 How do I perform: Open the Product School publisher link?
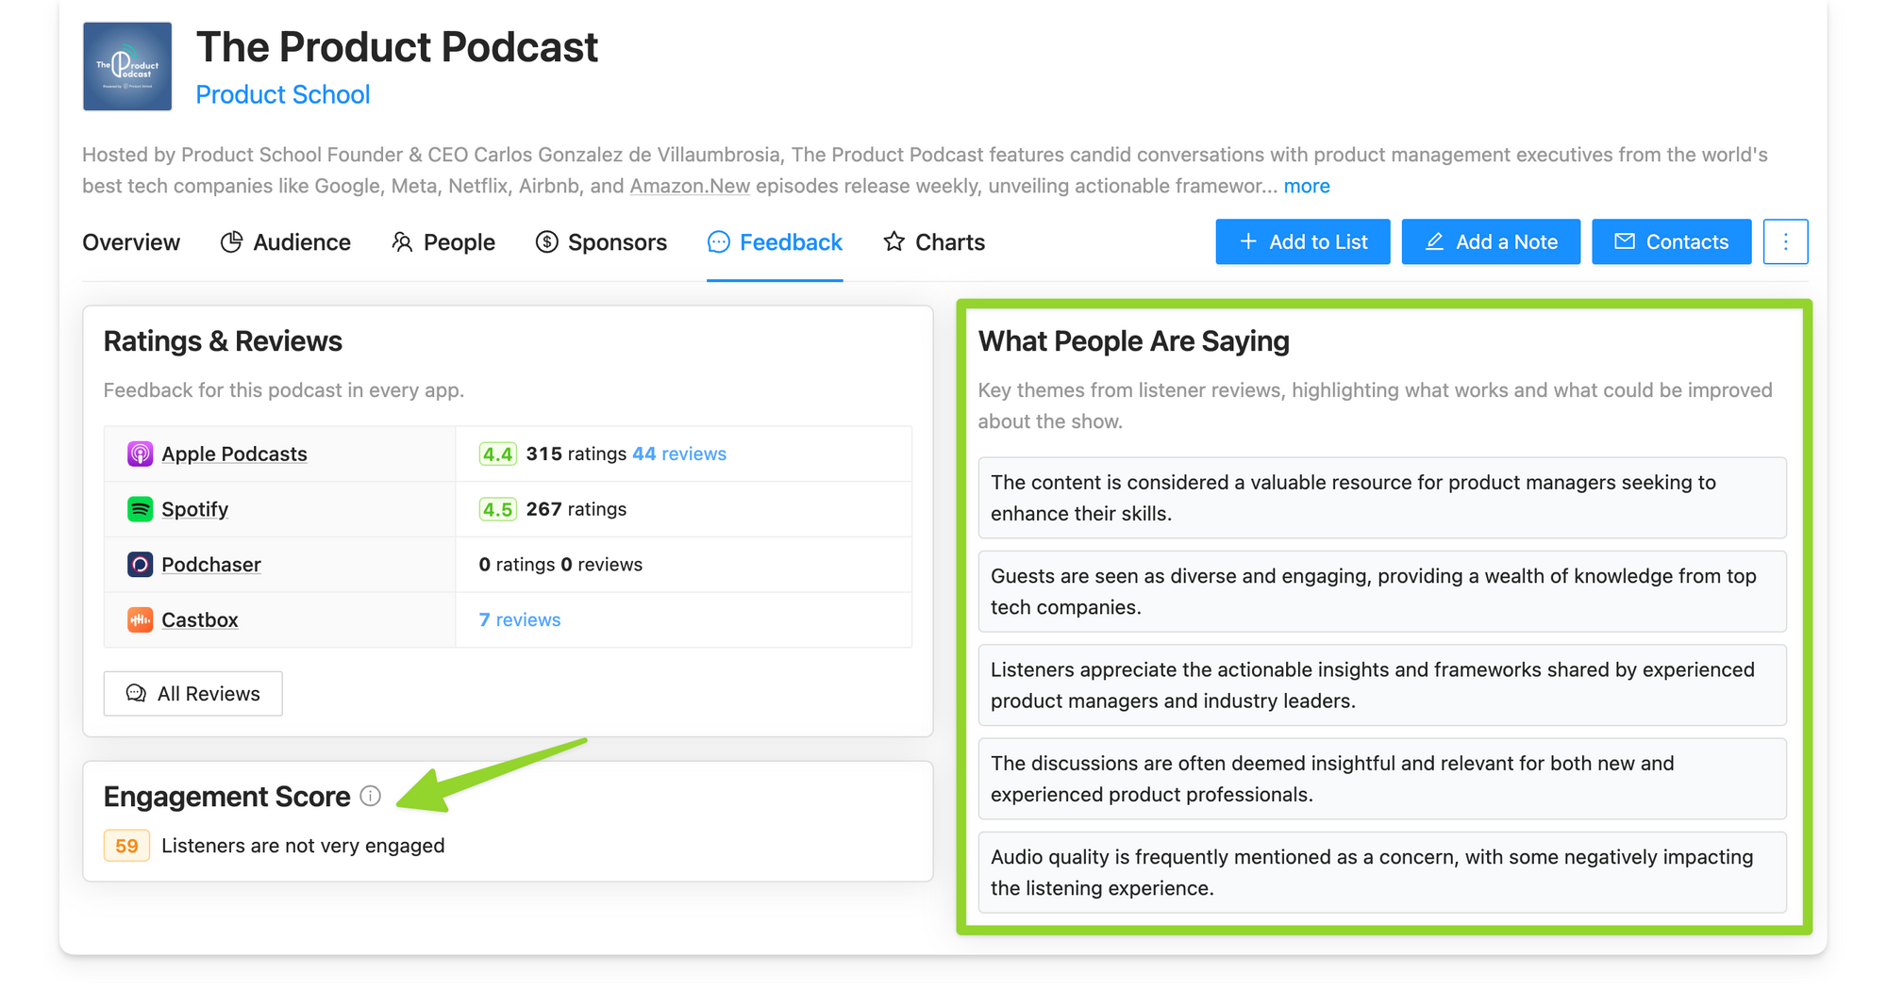click(282, 94)
